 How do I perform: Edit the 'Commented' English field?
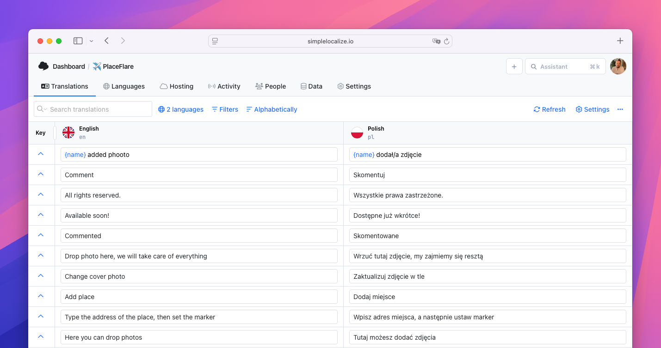(199, 236)
